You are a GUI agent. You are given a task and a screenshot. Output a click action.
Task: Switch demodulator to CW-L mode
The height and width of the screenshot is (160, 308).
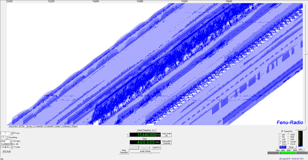click(x=280, y=144)
